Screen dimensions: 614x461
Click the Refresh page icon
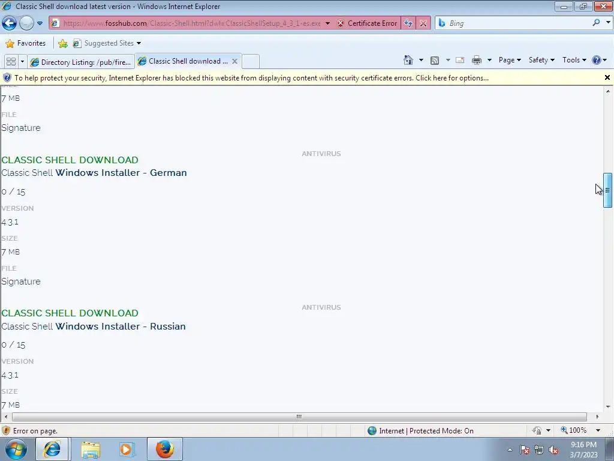tap(408, 23)
